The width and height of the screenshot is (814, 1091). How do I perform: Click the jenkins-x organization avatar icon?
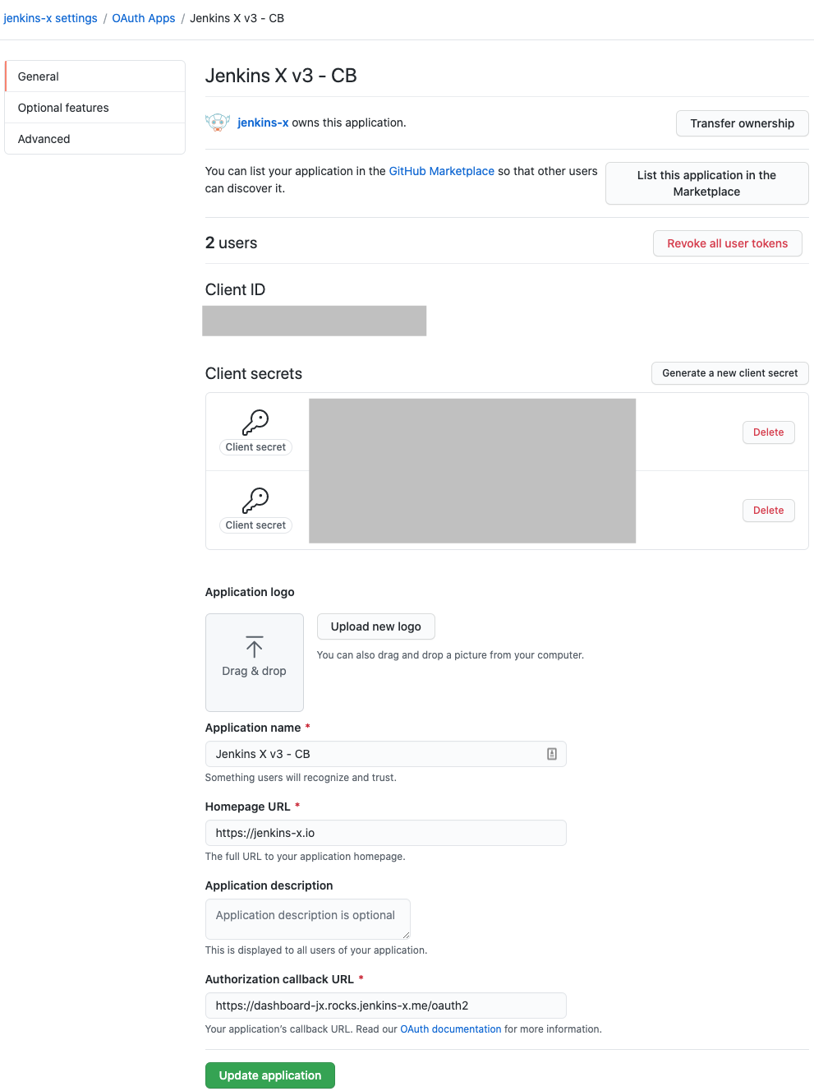pyautogui.click(x=217, y=122)
